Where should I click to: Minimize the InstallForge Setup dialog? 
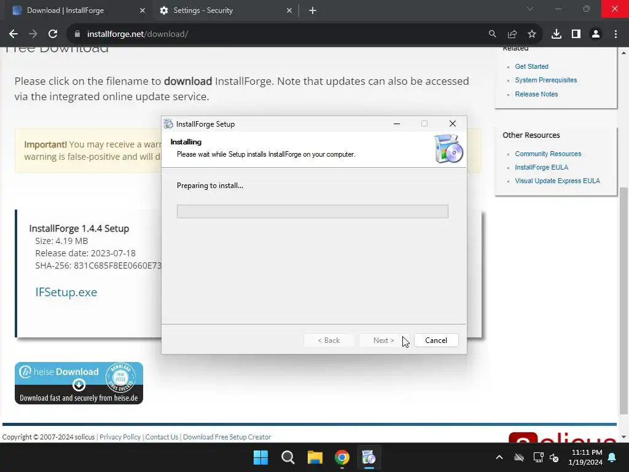click(x=397, y=124)
